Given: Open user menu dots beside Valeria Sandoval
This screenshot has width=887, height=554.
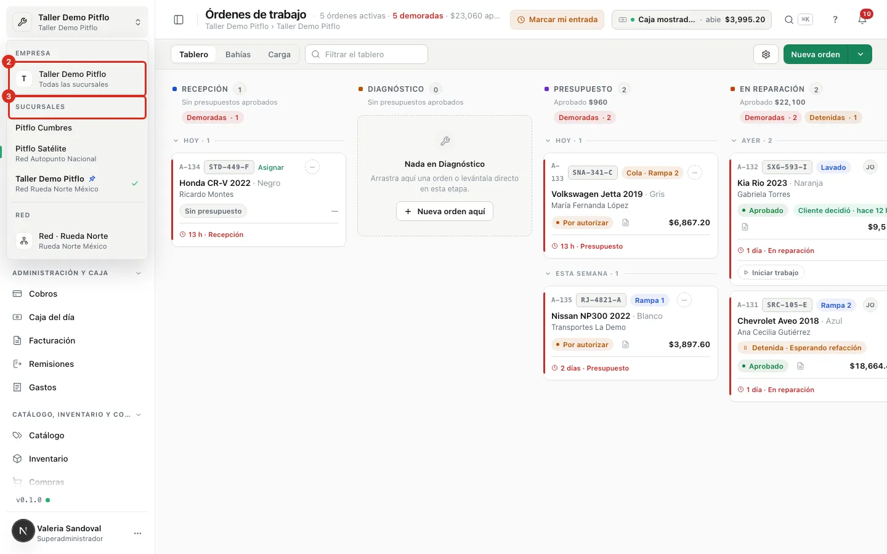Looking at the screenshot, I should pyautogui.click(x=137, y=533).
